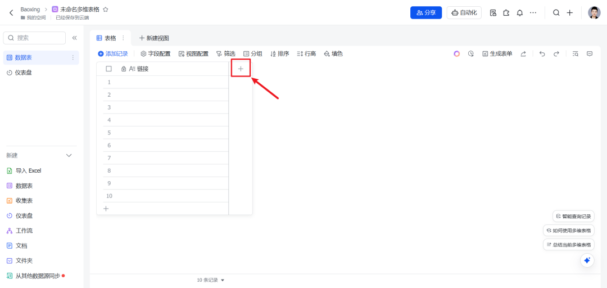
Task: Click 新建视图 to add view
Action: click(154, 38)
